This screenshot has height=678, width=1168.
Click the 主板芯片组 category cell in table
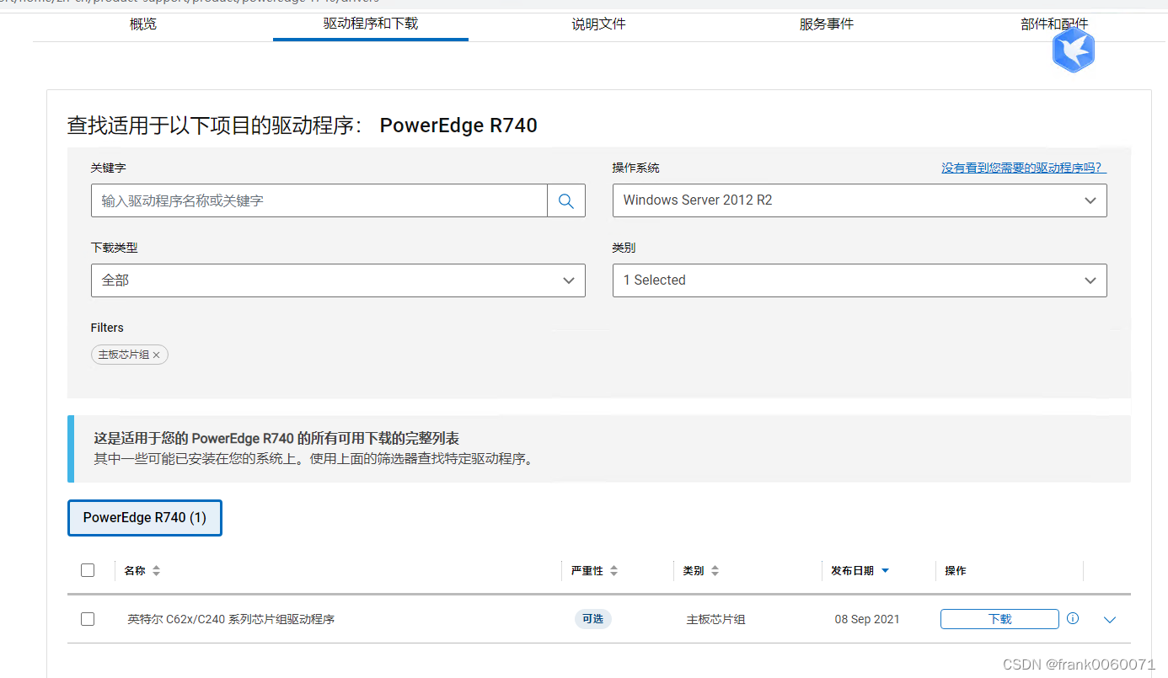pos(715,619)
